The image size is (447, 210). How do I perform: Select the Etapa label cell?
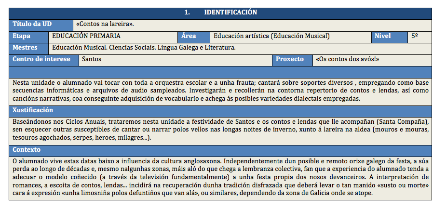pos(29,37)
